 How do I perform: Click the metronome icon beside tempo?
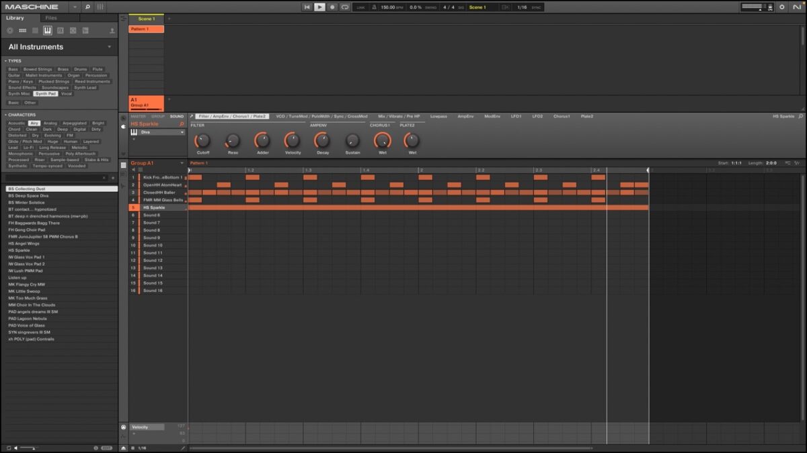373,7
